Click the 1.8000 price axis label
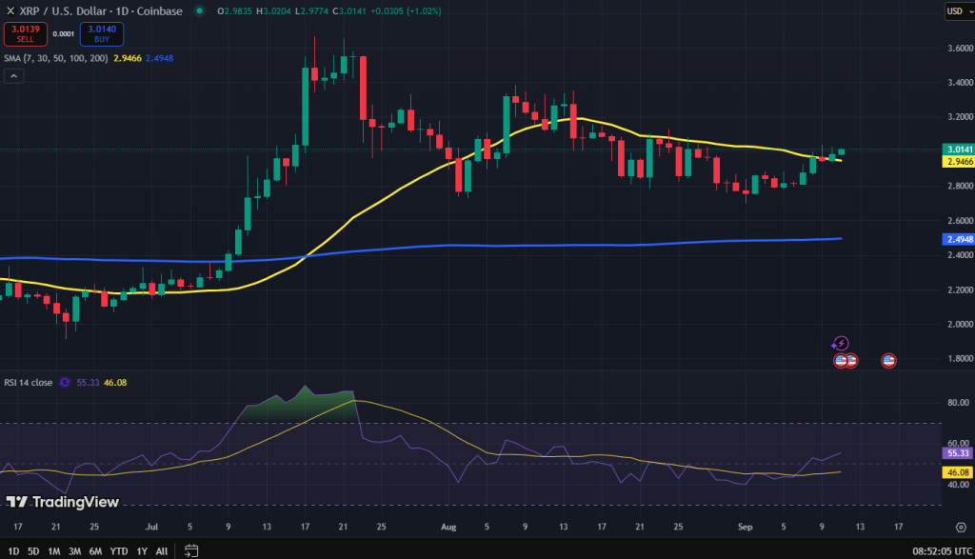Viewport: 975px width, 559px height. pos(961,359)
